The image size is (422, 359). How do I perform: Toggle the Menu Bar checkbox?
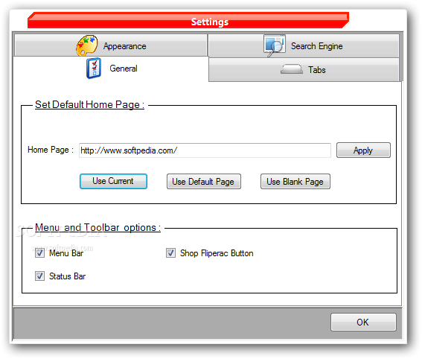[x=39, y=253]
